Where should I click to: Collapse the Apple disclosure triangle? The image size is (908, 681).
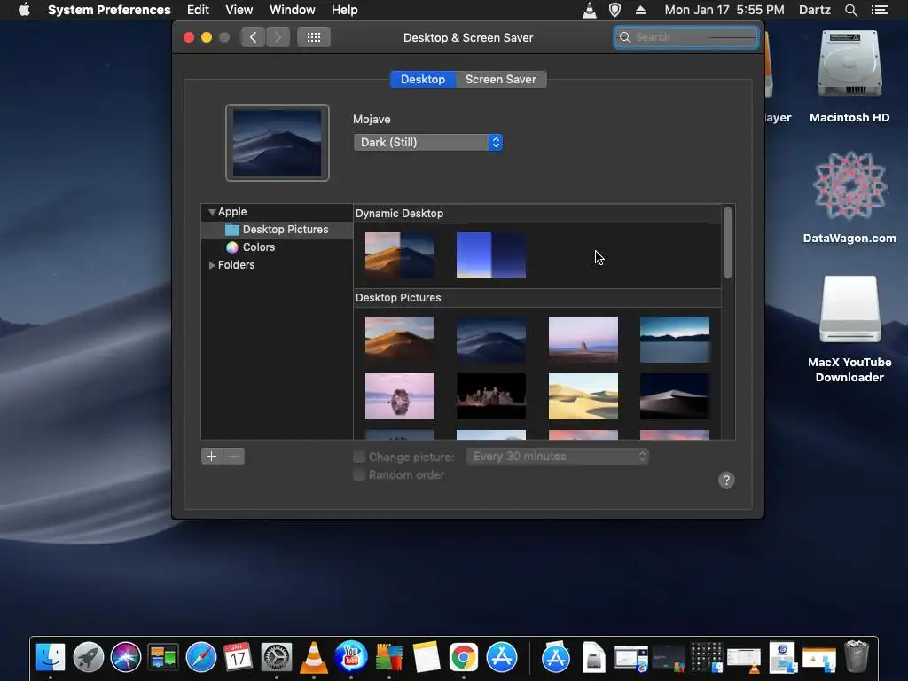point(212,212)
